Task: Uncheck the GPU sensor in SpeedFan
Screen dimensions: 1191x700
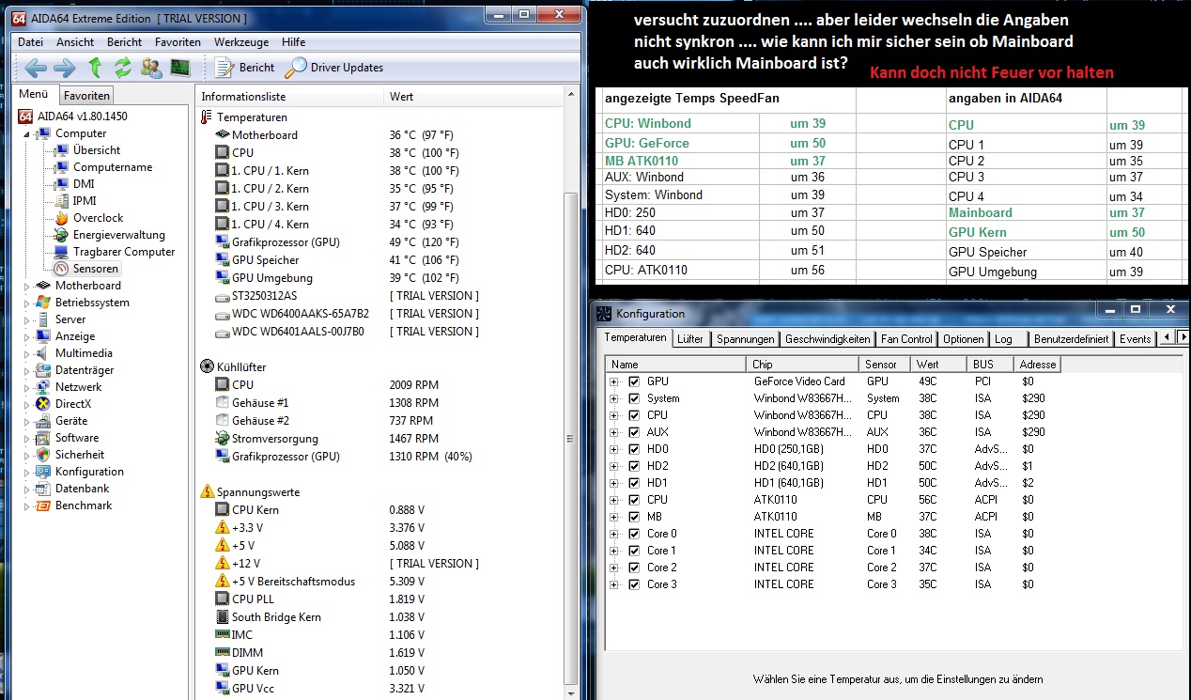Action: pos(634,381)
